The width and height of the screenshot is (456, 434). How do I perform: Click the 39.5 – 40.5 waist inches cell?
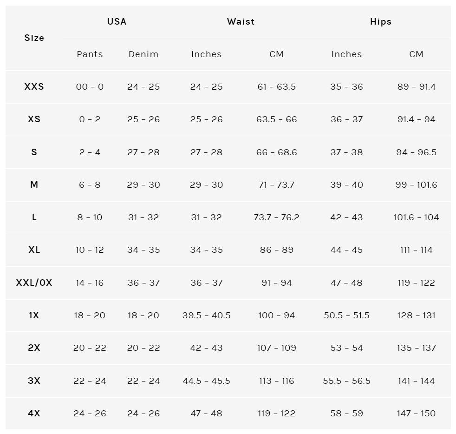(x=206, y=316)
